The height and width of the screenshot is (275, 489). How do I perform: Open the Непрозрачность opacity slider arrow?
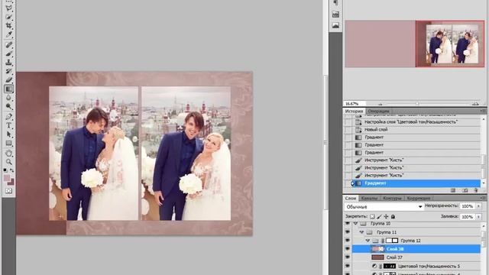click(479, 206)
